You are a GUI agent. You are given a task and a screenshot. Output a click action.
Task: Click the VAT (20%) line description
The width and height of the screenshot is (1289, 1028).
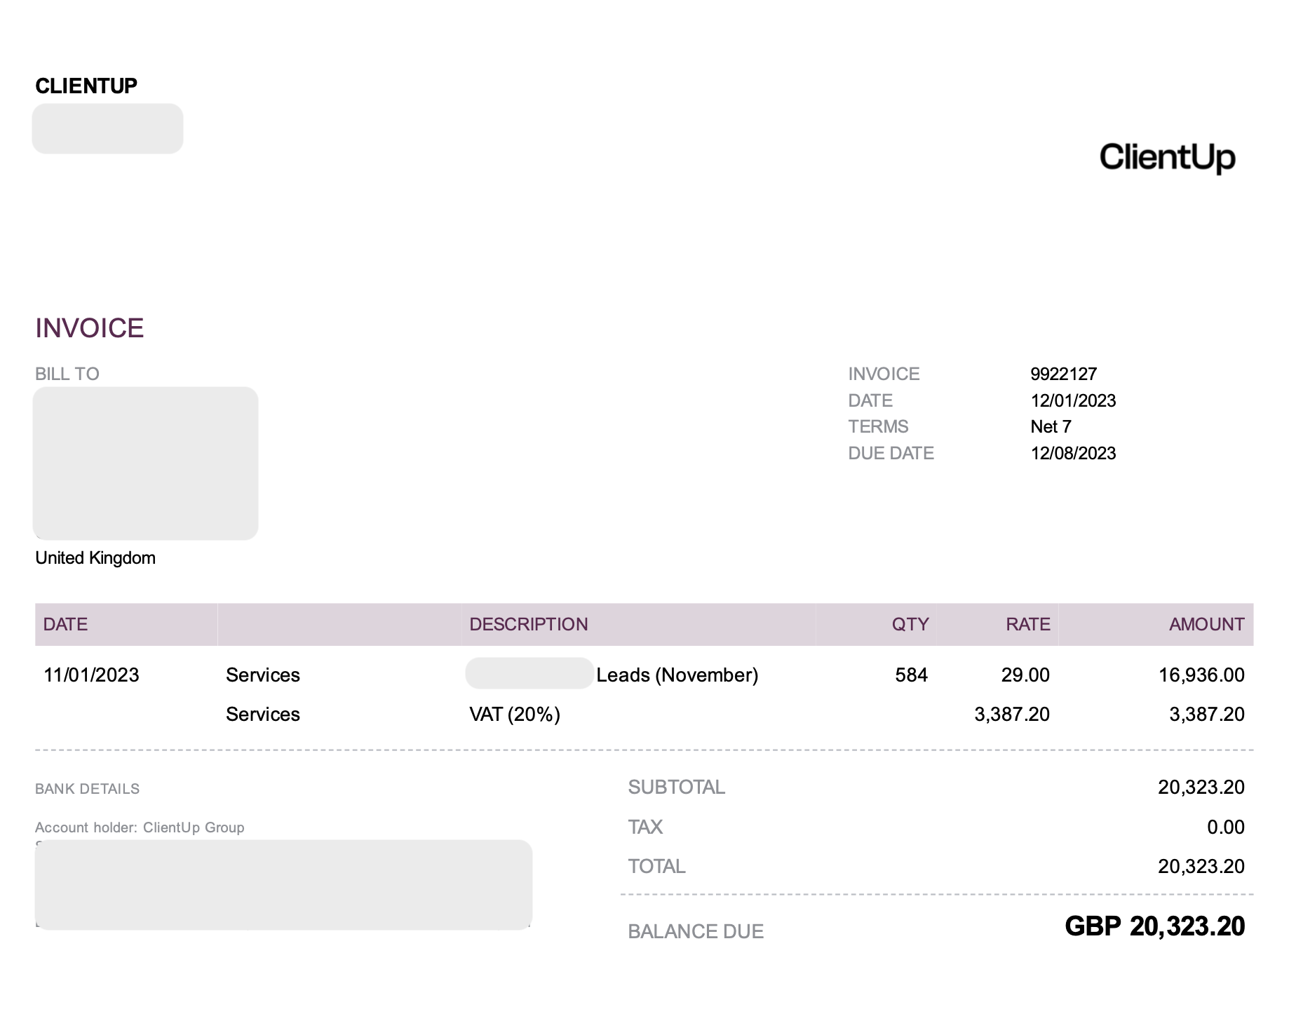coord(515,714)
